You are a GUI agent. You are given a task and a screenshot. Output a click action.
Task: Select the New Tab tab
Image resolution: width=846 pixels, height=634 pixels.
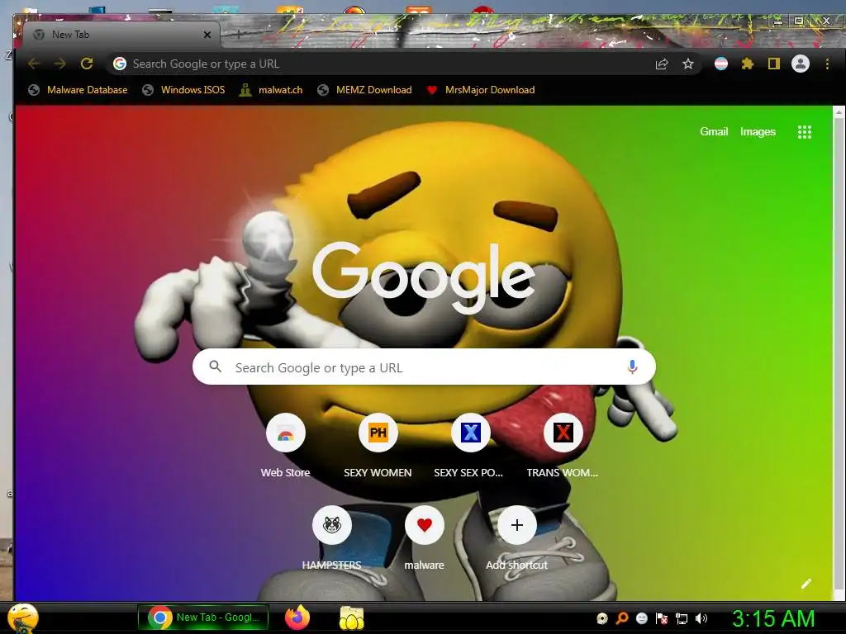pos(121,35)
